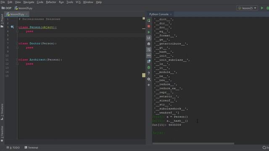Rerun the Python console

pos(149,21)
